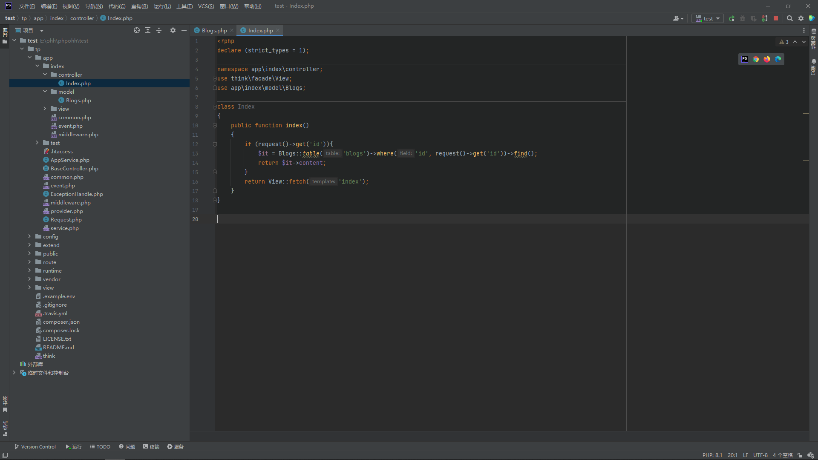818x460 pixels.
Task: Click the warning stripe marker on scrollbar
Action: click(x=806, y=113)
